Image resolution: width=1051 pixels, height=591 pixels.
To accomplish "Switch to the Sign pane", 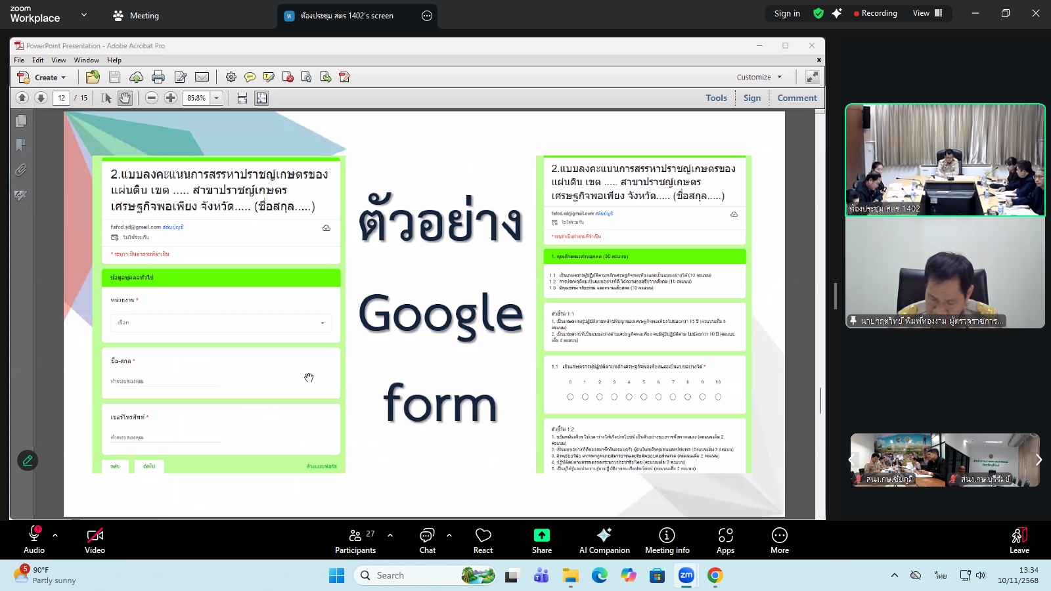I will 751,97.
